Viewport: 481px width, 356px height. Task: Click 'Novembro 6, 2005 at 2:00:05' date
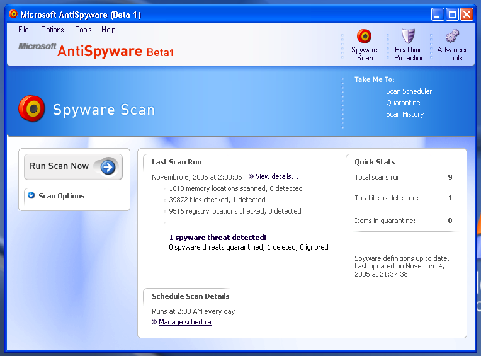197,177
